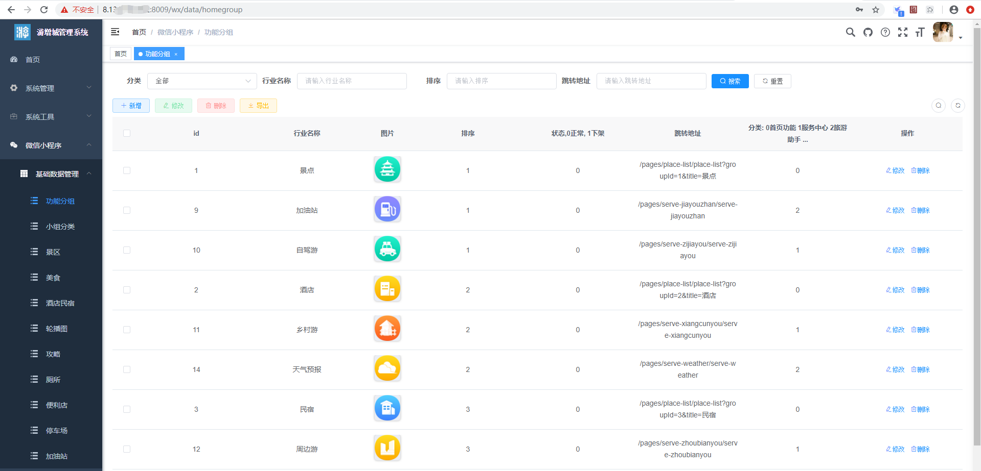Expand the 系统管理 sidebar menu
981x471 pixels.
[51, 88]
